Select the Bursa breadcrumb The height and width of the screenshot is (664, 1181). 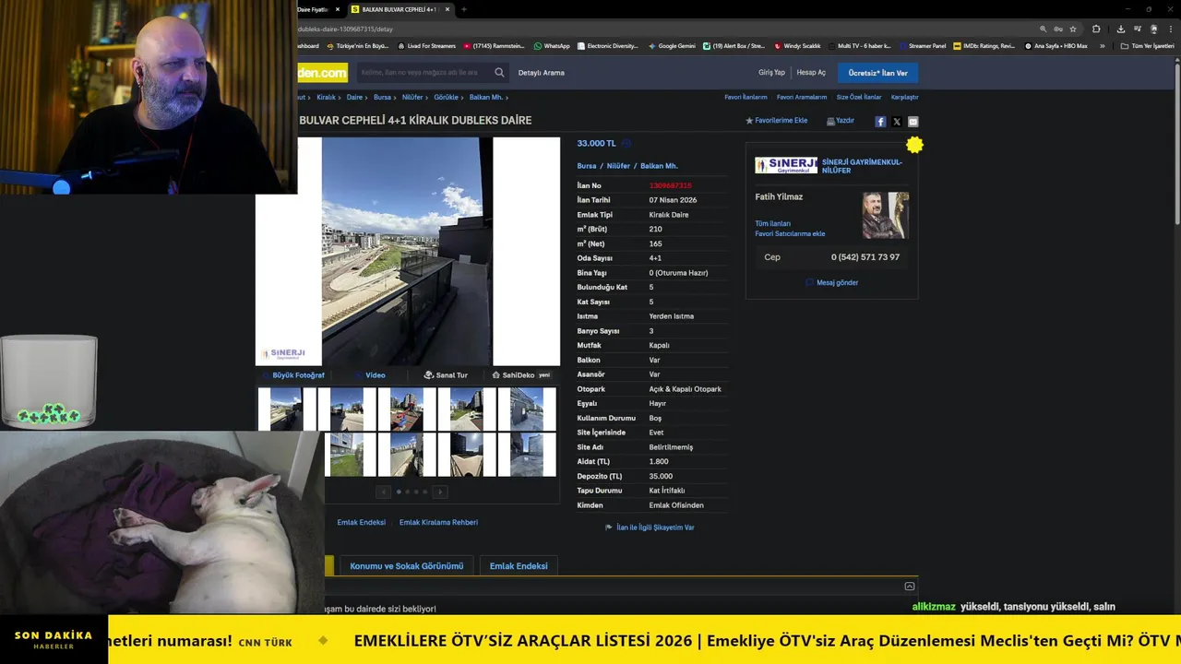382,97
